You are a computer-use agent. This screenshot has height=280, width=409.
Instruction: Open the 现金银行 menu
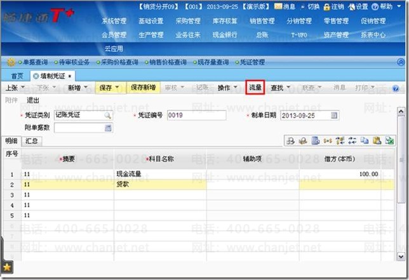pyautogui.click(x=225, y=35)
